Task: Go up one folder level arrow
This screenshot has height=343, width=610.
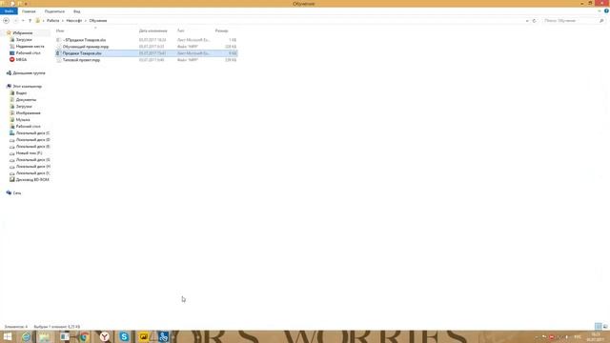Action: pyautogui.click(x=30, y=21)
